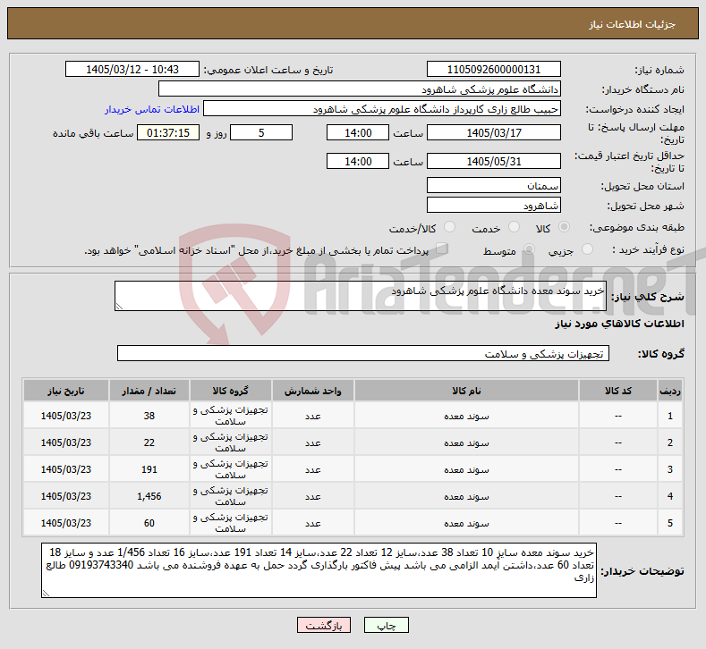Click the general description text area

(361, 296)
